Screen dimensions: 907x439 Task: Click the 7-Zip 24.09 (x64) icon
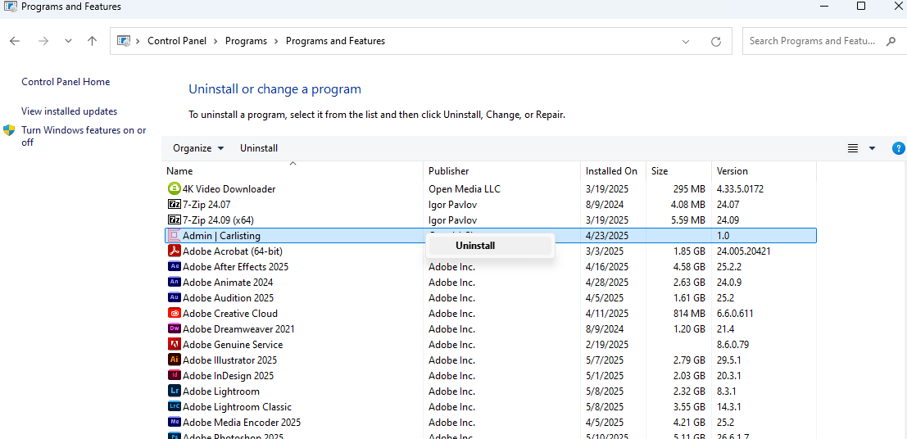coord(174,219)
